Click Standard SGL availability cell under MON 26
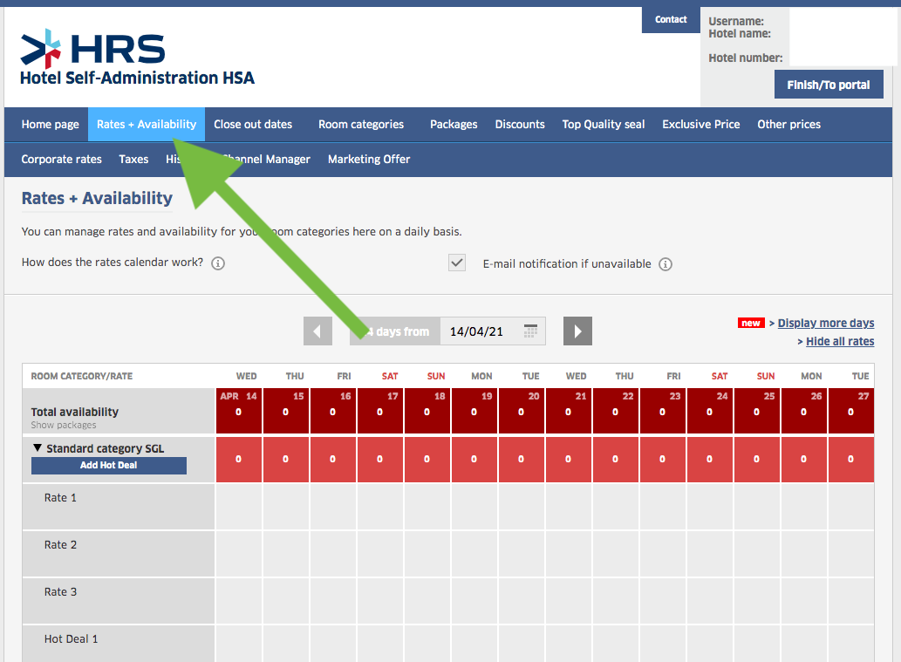 point(804,459)
